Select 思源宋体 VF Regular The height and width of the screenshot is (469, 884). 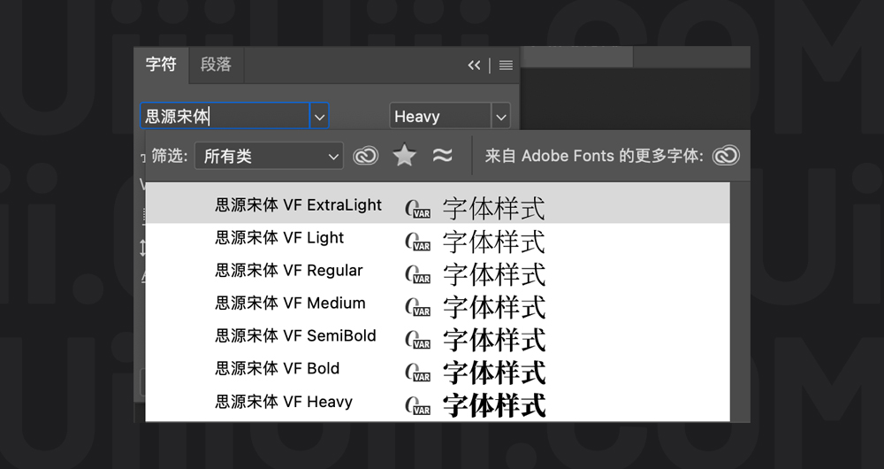[438, 272]
